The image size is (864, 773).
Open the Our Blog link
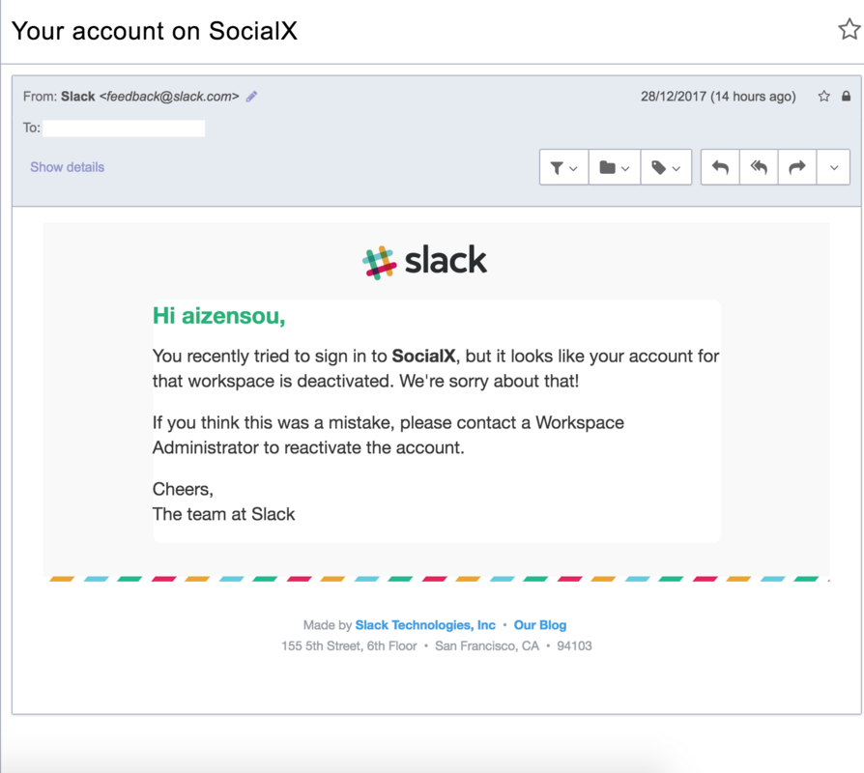click(540, 625)
